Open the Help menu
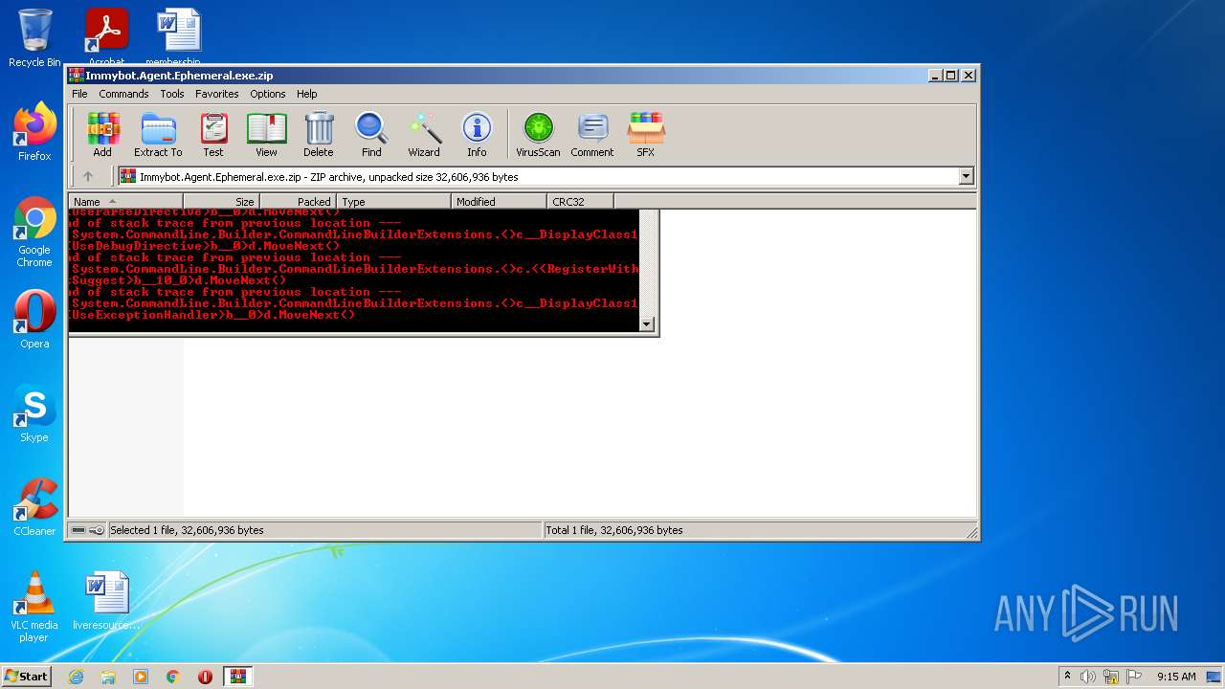The width and height of the screenshot is (1225, 689). (x=306, y=94)
